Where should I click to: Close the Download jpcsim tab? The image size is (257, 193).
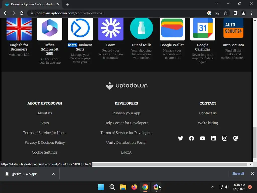(x=58, y=4)
